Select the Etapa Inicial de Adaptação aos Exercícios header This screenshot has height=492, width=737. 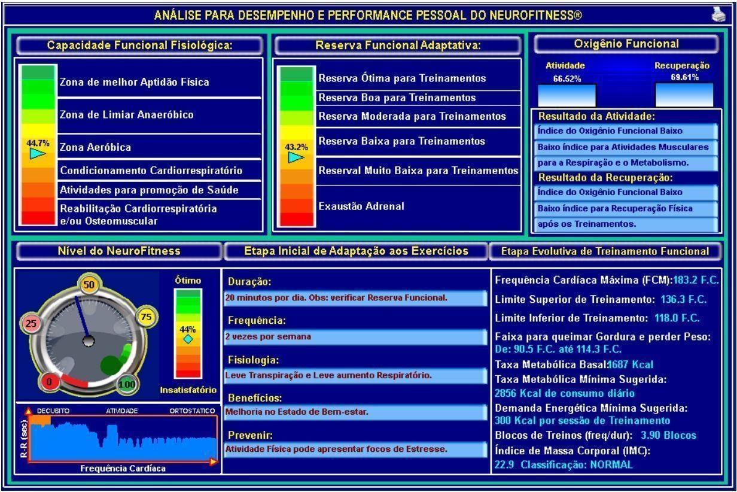(x=355, y=251)
